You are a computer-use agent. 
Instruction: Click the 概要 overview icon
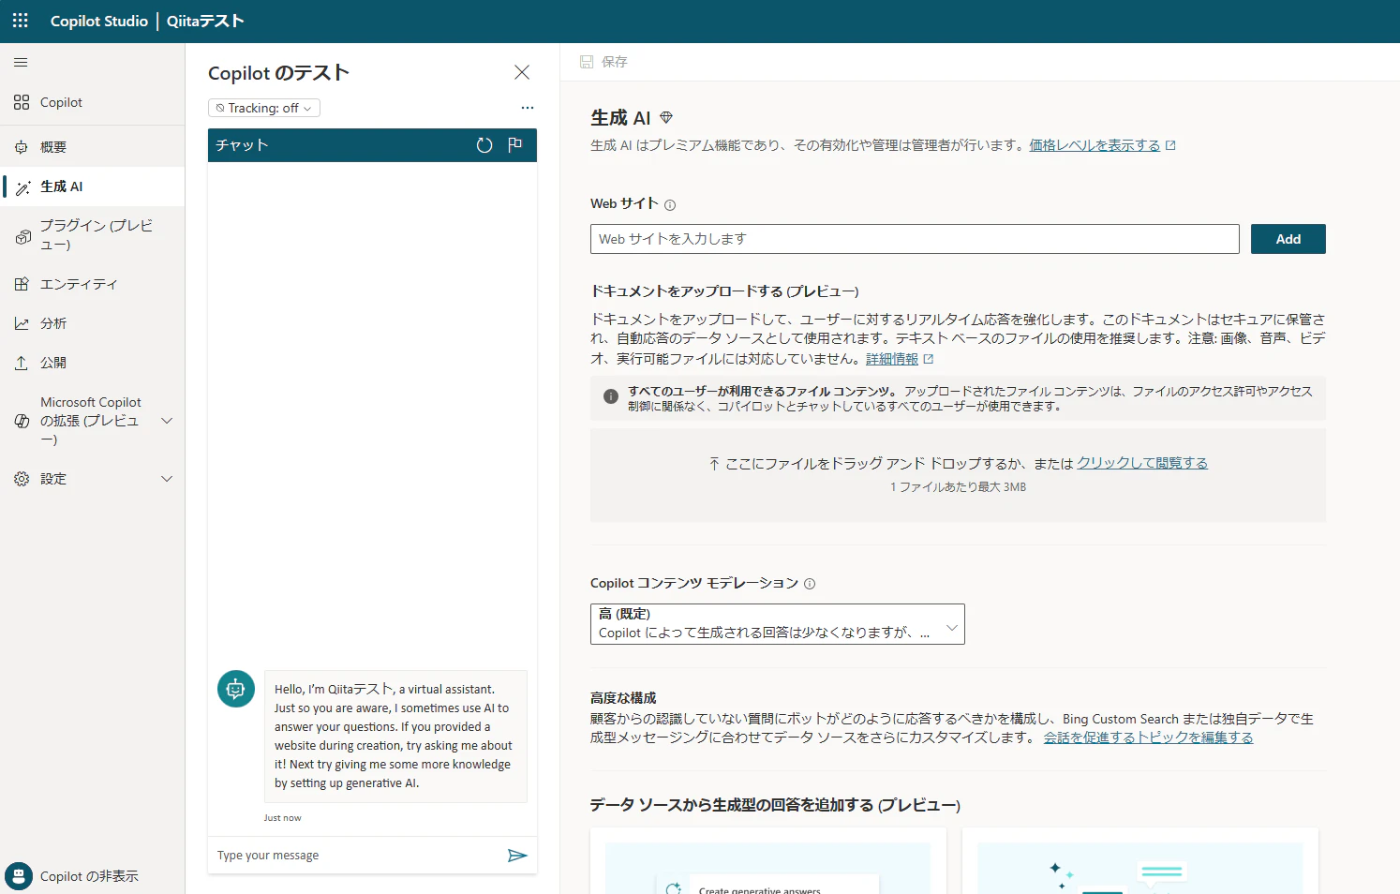tap(22, 147)
